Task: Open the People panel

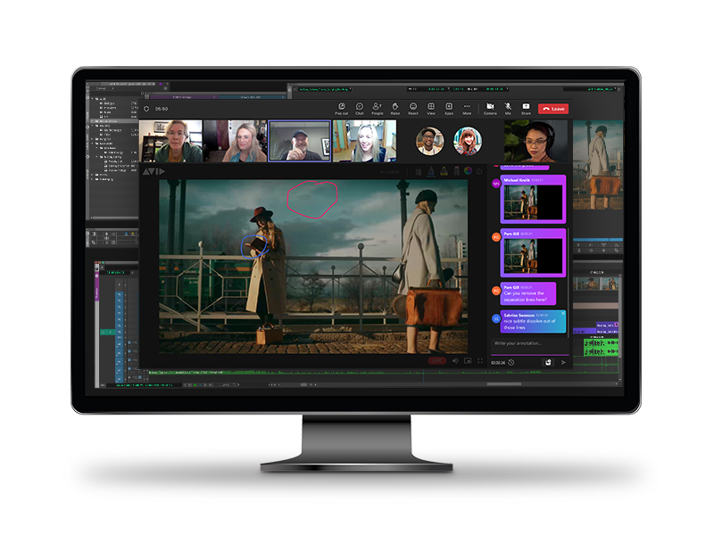Action: pyautogui.click(x=376, y=108)
